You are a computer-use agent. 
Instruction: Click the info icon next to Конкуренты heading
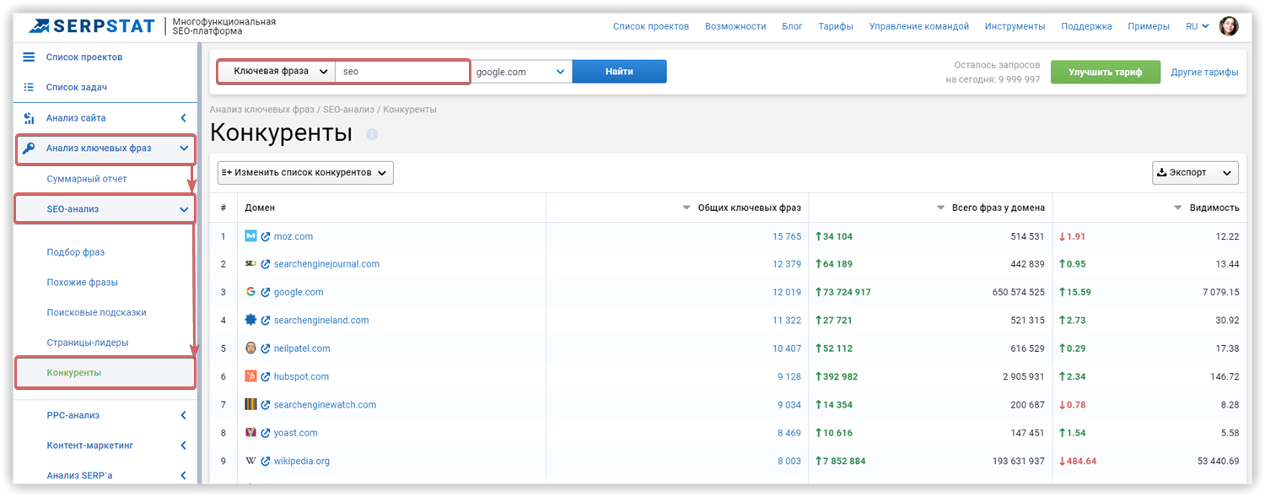(x=372, y=134)
